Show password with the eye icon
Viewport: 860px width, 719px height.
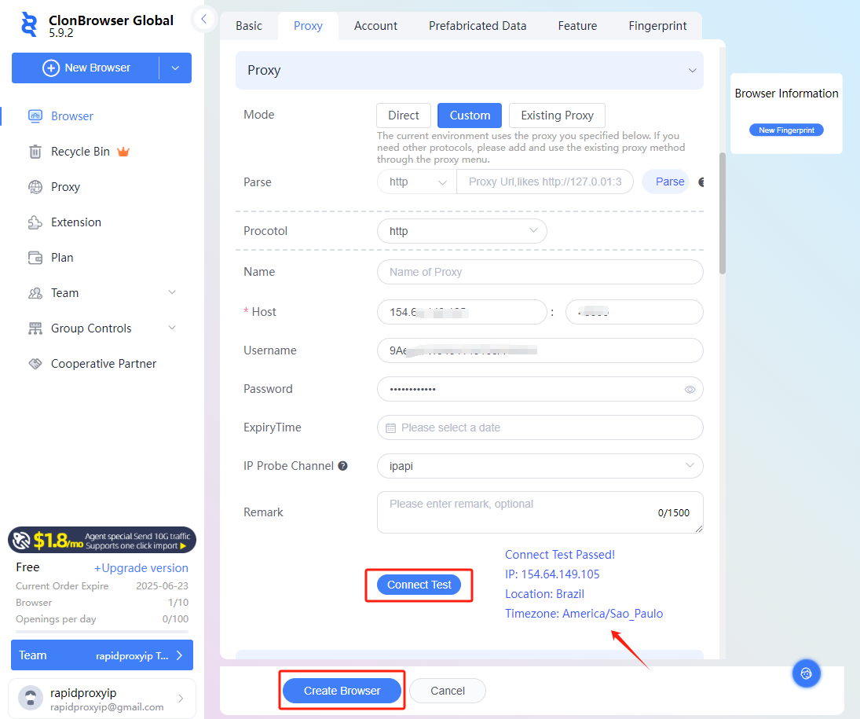pyautogui.click(x=690, y=389)
